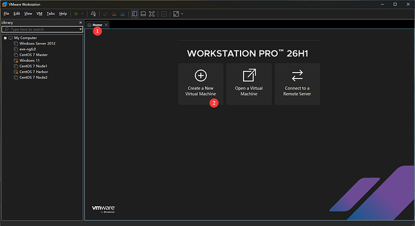This screenshot has width=415, height=226.
Task: Select the eve-ng6.0 virtual machine
Action: (28, 49)
